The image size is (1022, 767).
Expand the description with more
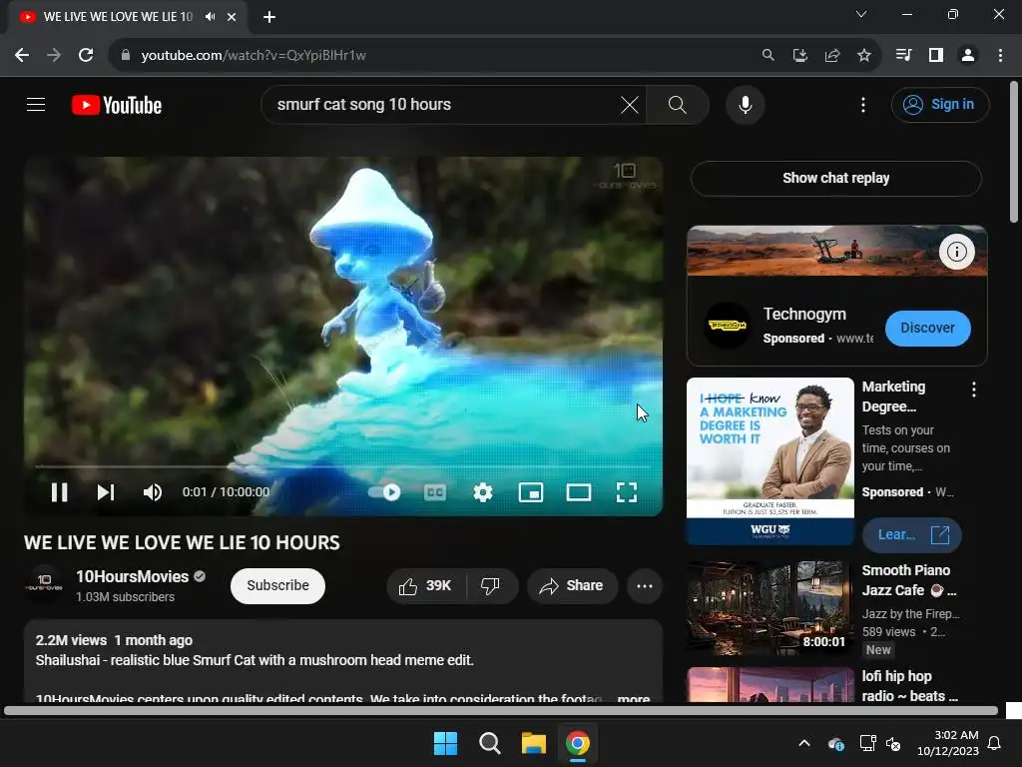tap(634, 698)
